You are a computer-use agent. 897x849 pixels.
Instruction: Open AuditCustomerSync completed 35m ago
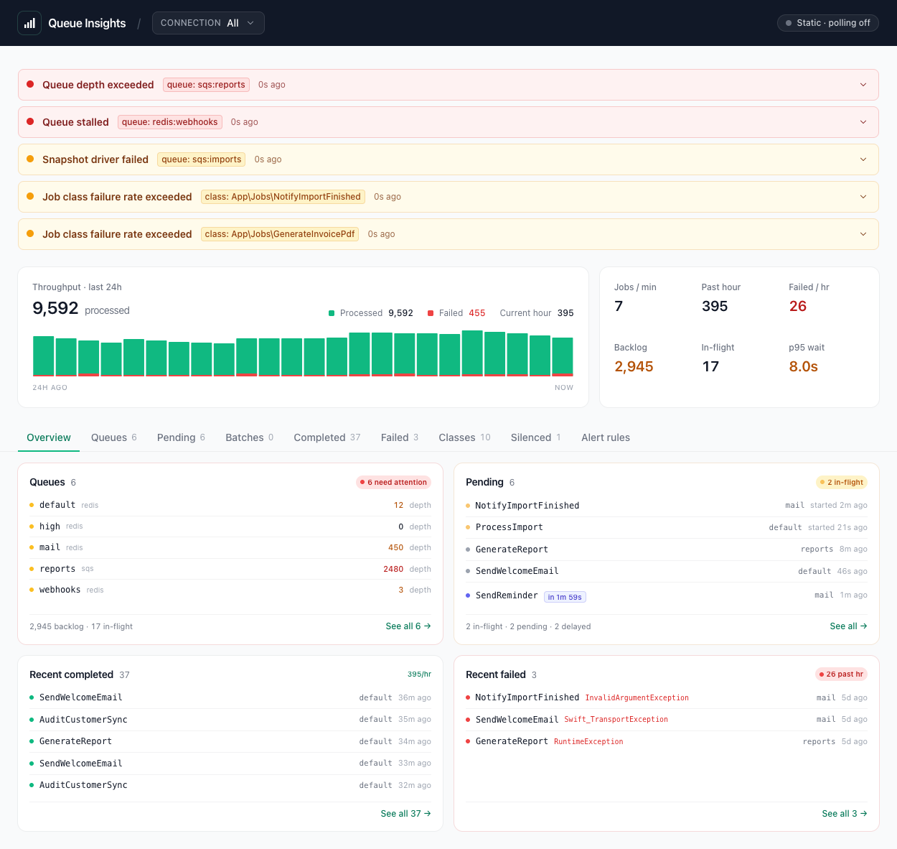230,720
